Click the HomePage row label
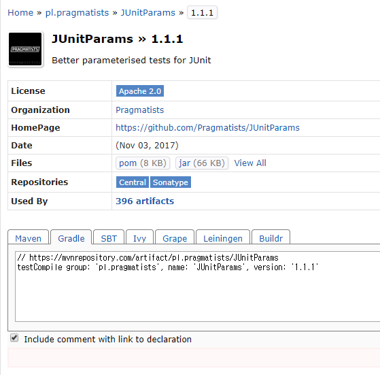 click(x=35, y=128)
